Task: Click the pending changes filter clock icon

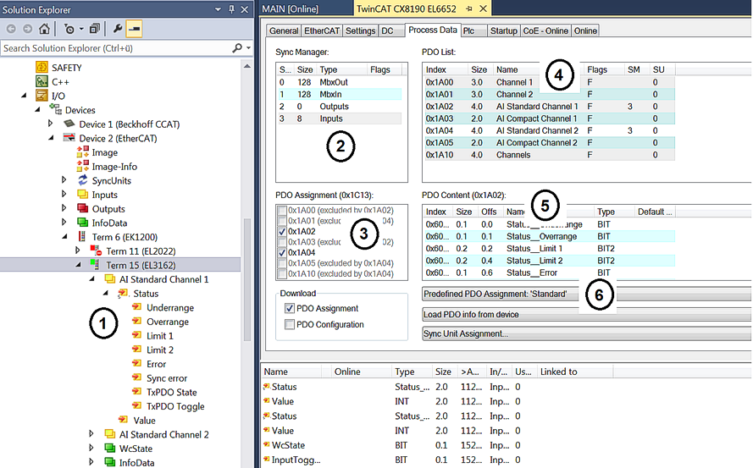Action: (69, 29)
